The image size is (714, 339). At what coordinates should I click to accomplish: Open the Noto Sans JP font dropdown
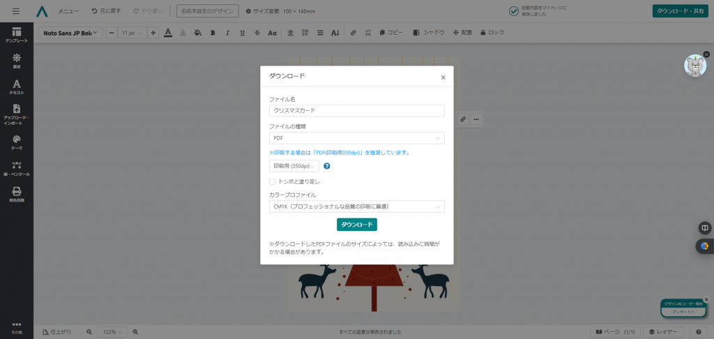coord(70,33)
